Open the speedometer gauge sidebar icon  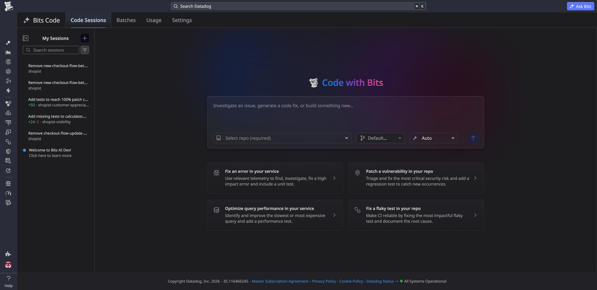click(8, 193)
